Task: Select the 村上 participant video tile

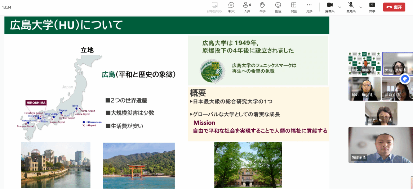Action: pos(381,114)
